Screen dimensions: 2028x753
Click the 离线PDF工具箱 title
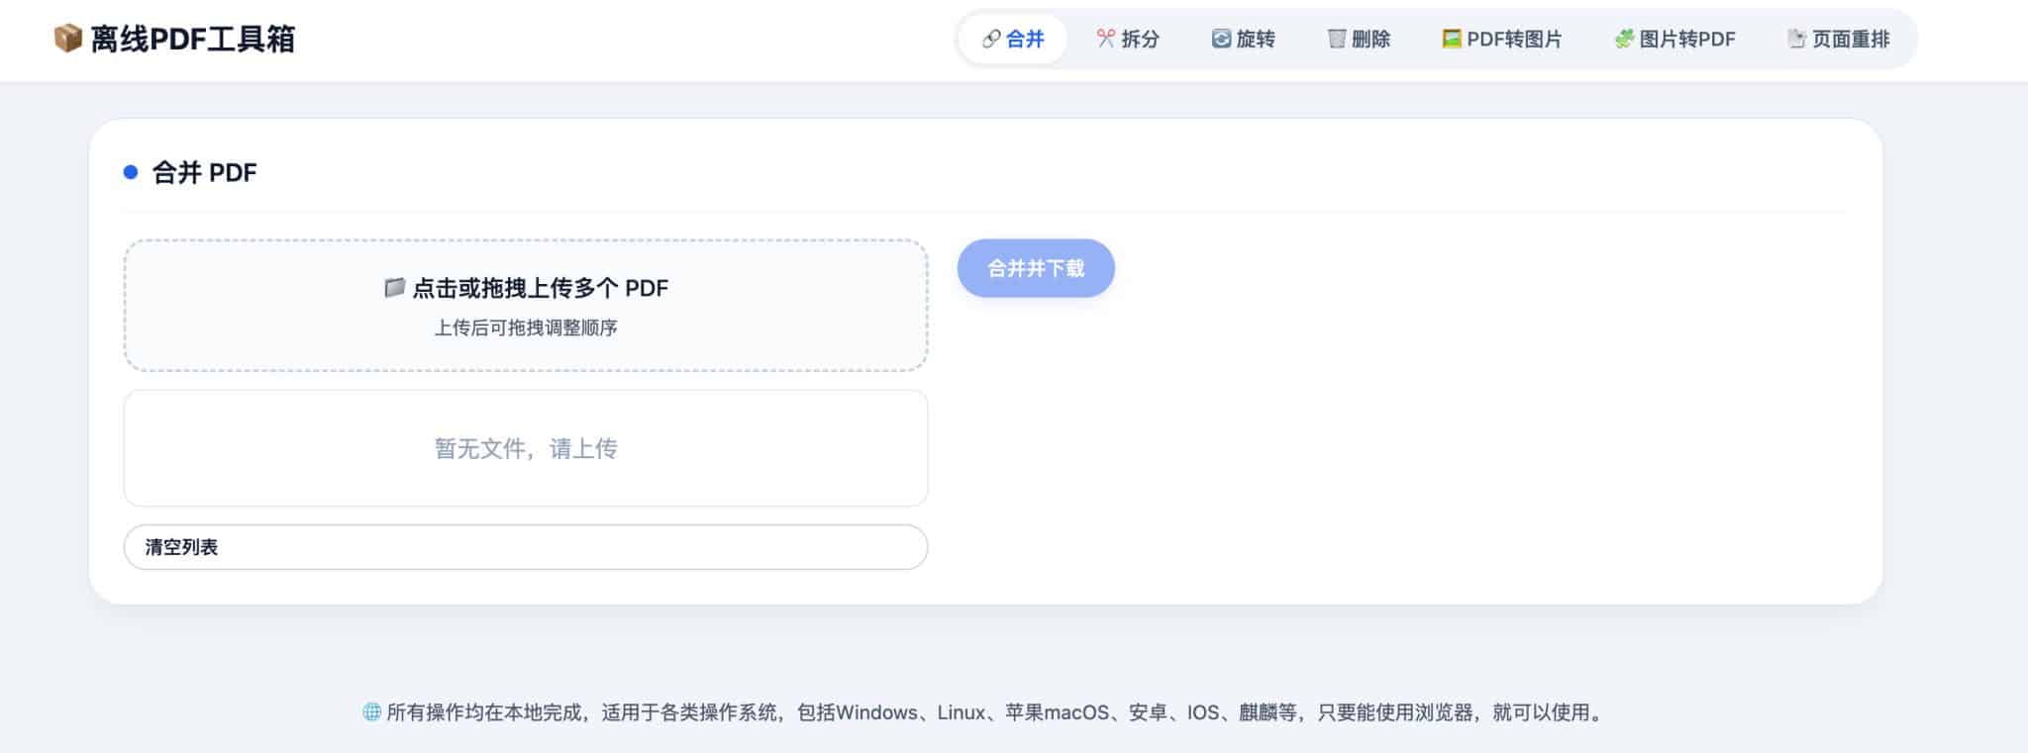pyautogui.click(x=193, y=39)
